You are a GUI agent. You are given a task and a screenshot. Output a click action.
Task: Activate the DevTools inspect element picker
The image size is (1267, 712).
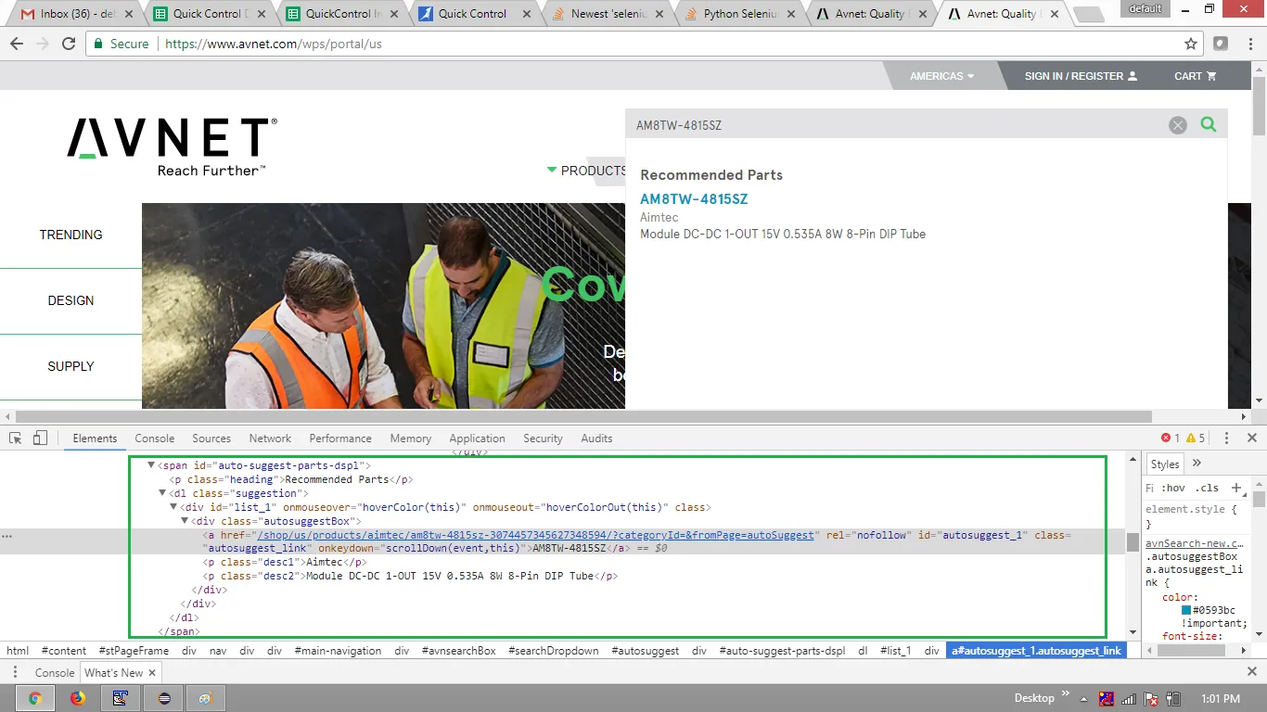16,439
